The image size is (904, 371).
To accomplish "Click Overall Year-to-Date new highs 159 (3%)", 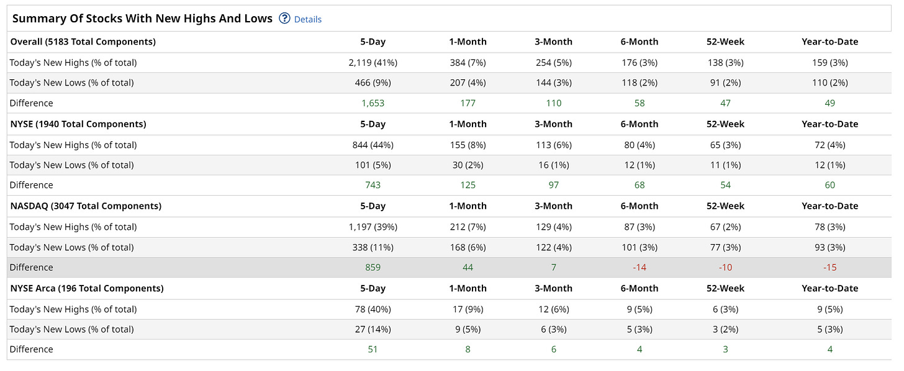I will point(830,63).
